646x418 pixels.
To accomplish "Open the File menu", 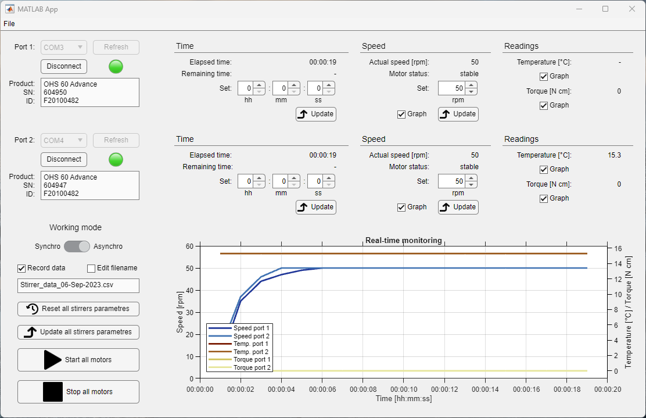I will click(x=9, y=24).
